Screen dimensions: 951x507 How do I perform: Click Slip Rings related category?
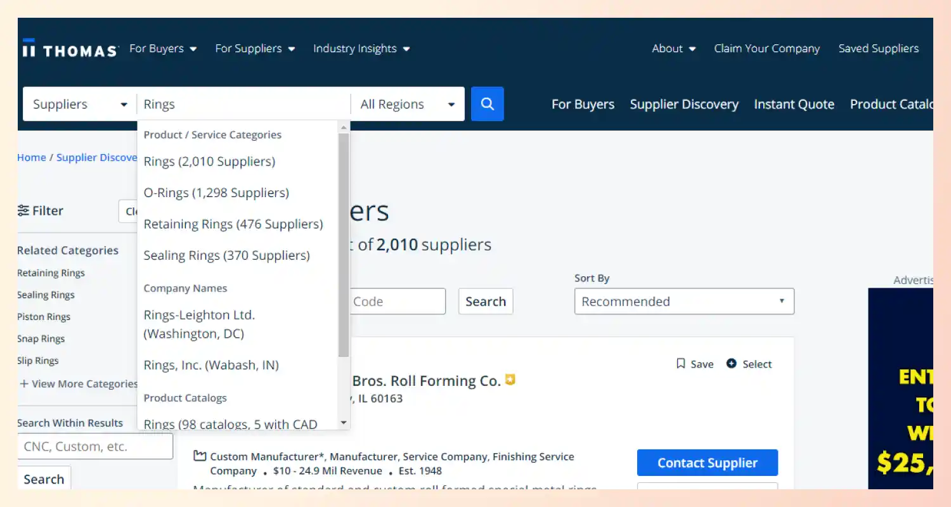click(38, 361)
